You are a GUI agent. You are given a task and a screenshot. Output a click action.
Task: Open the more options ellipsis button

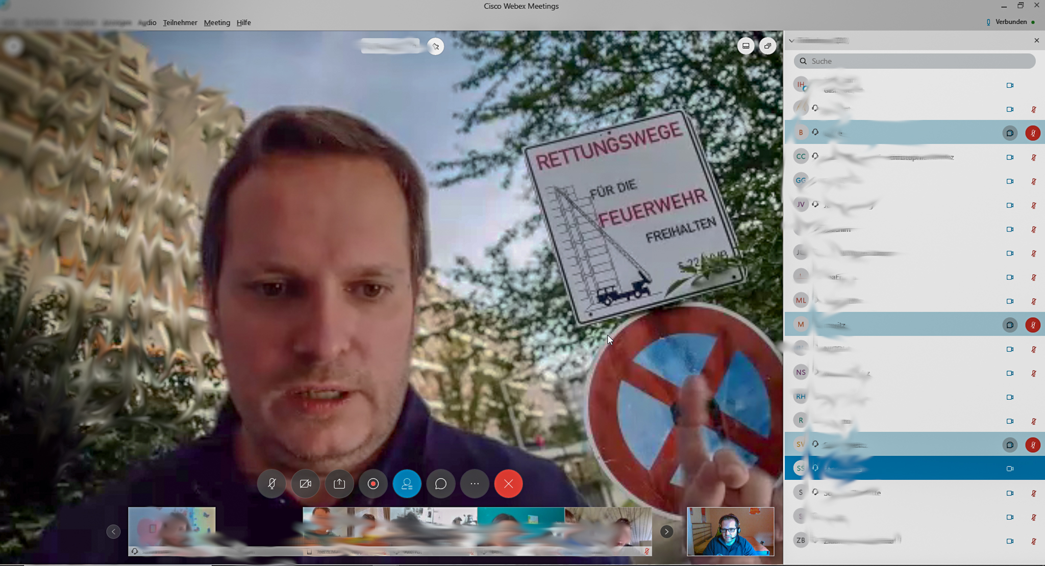coord(475,483)
